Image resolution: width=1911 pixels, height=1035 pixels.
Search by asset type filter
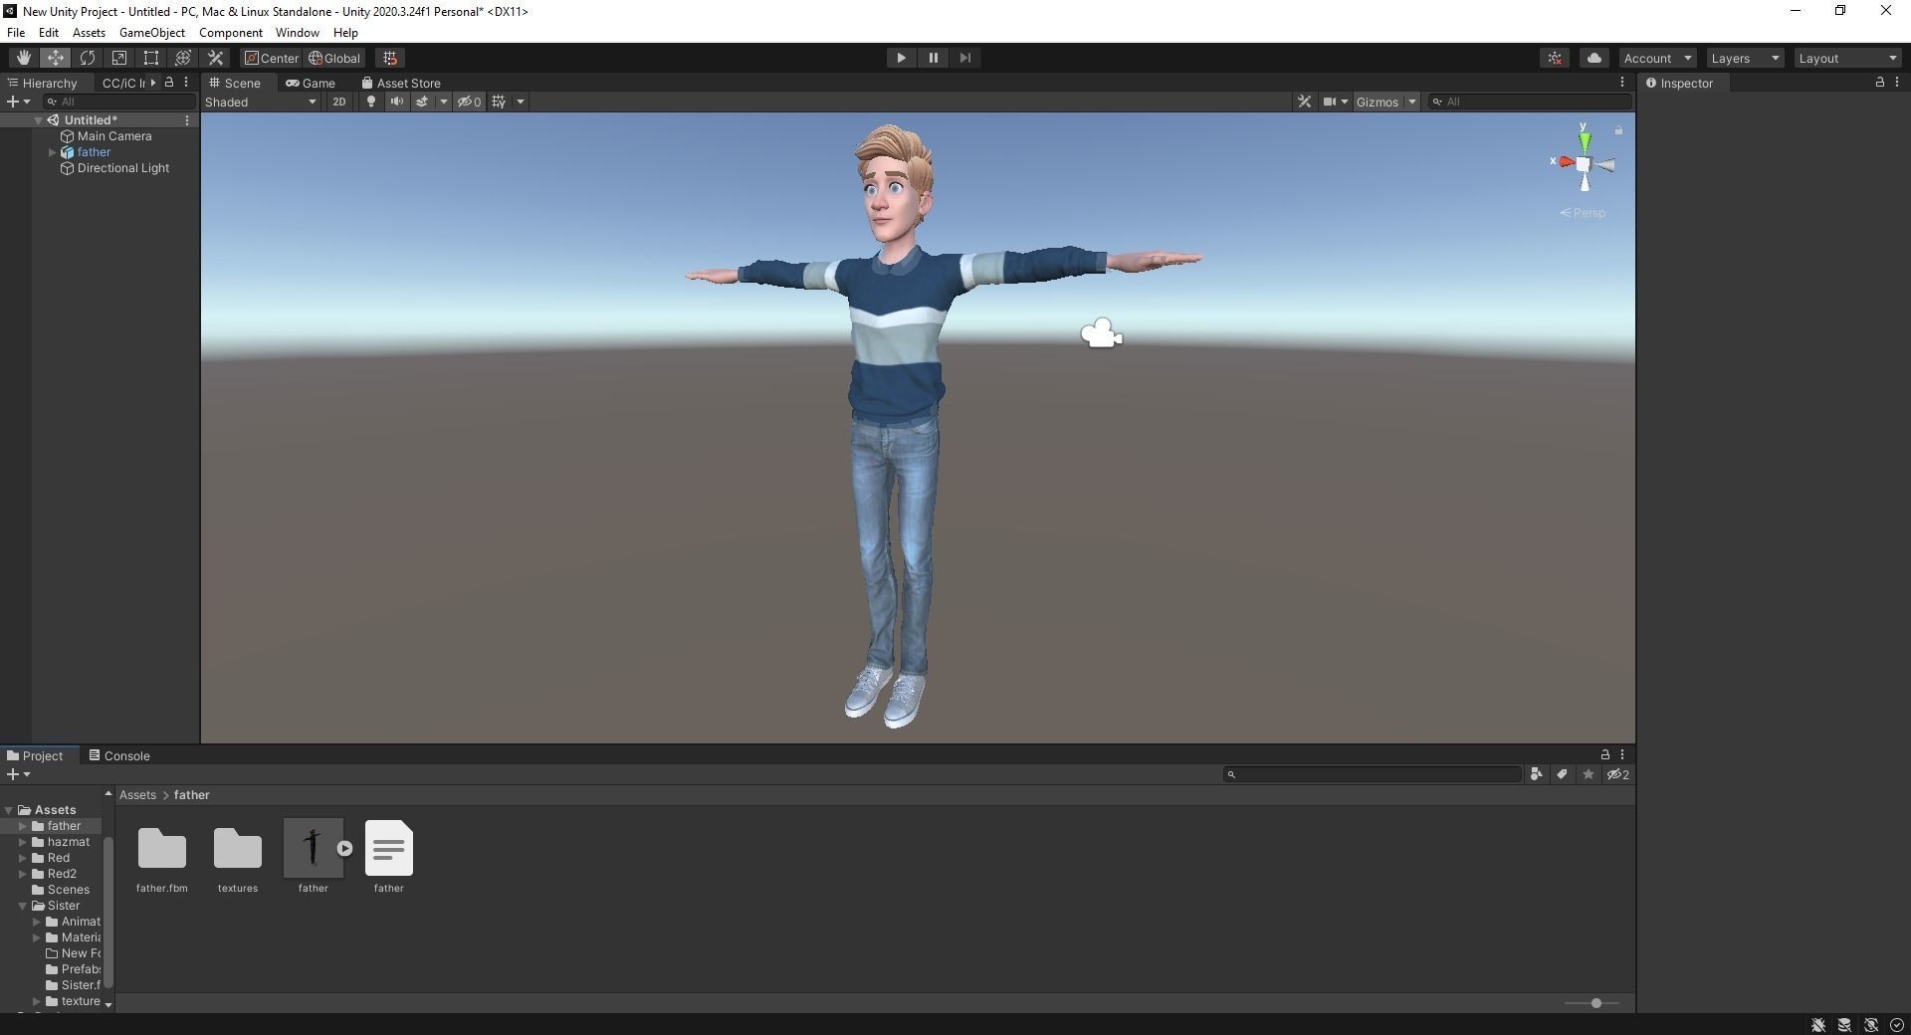click(x=1537, y=774)
